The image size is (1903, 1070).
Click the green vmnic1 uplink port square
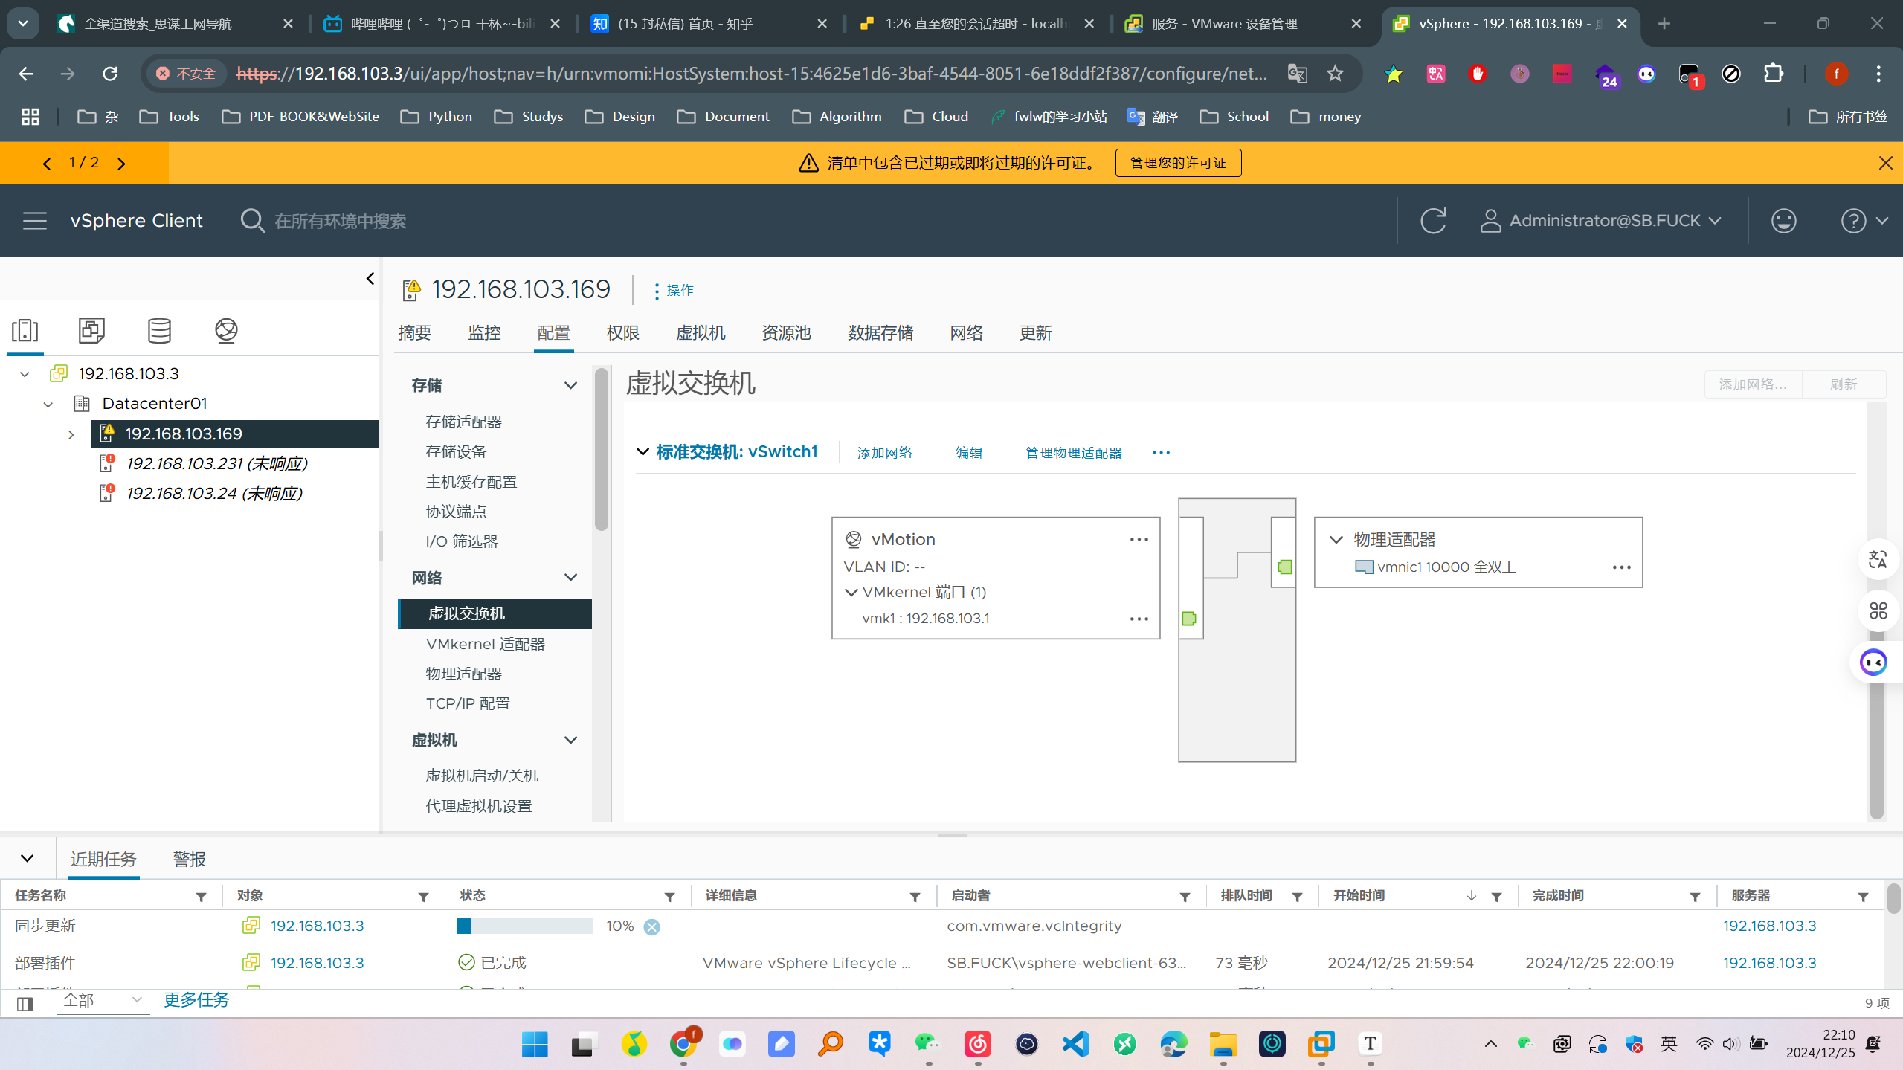[1284, 567]
